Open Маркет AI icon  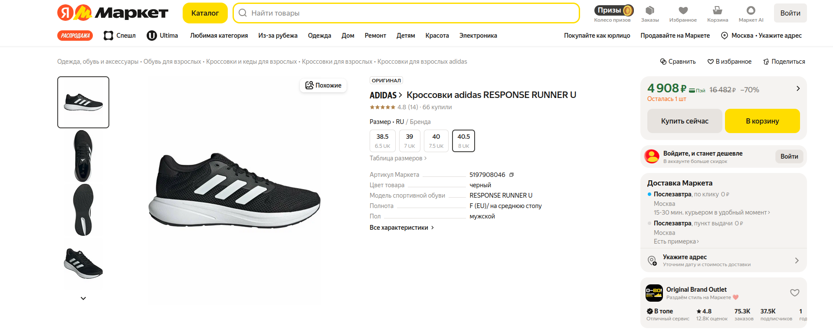[x=751, y=14]
